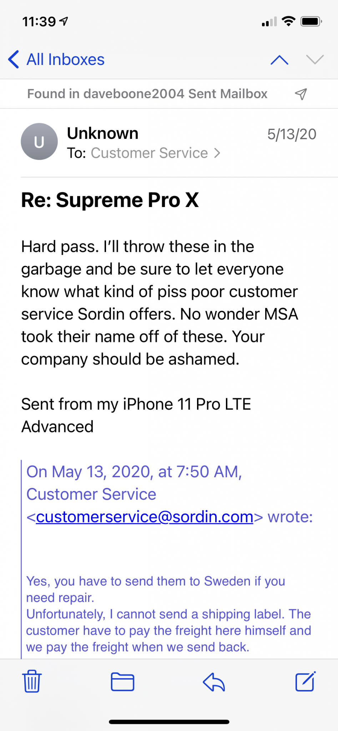Viewport: 338px width, 731px height.
Task: Expand recipient details chevron
Action: pos(217,153)
